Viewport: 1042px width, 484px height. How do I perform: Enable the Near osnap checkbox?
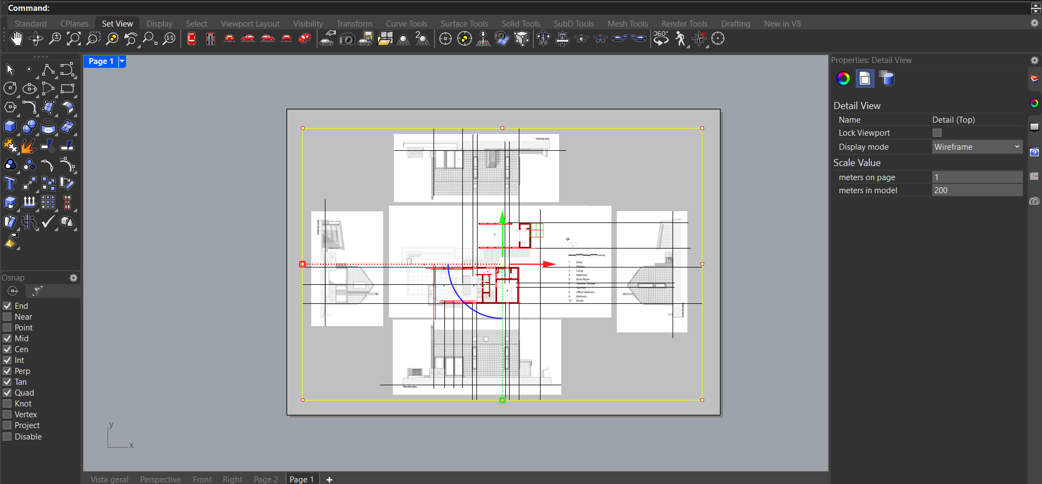click(8, 317)
